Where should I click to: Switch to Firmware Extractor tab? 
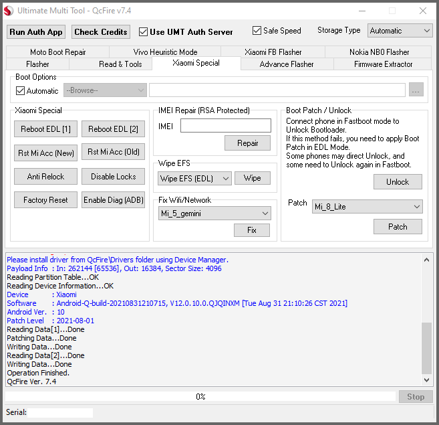pyautogui.click(x=383, y=64)
